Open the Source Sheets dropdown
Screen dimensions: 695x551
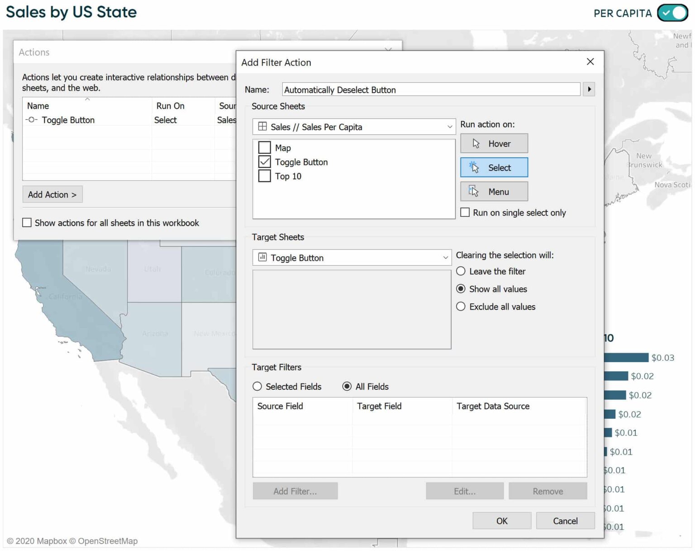coord(449,127)
